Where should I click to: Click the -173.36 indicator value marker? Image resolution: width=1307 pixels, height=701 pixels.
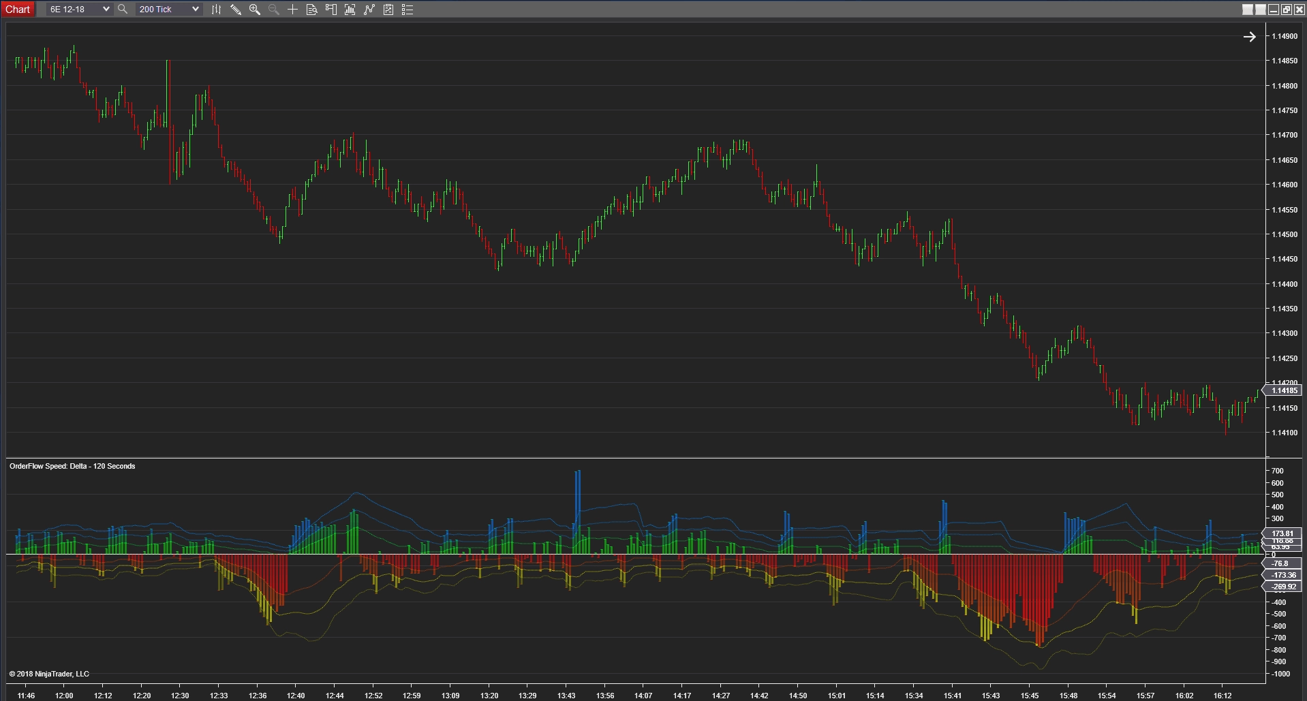[x=1282, y=575]
